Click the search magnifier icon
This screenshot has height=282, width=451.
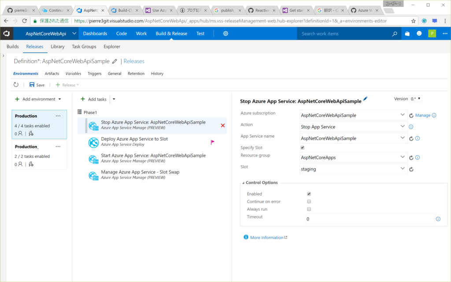(x=395, y=34)
